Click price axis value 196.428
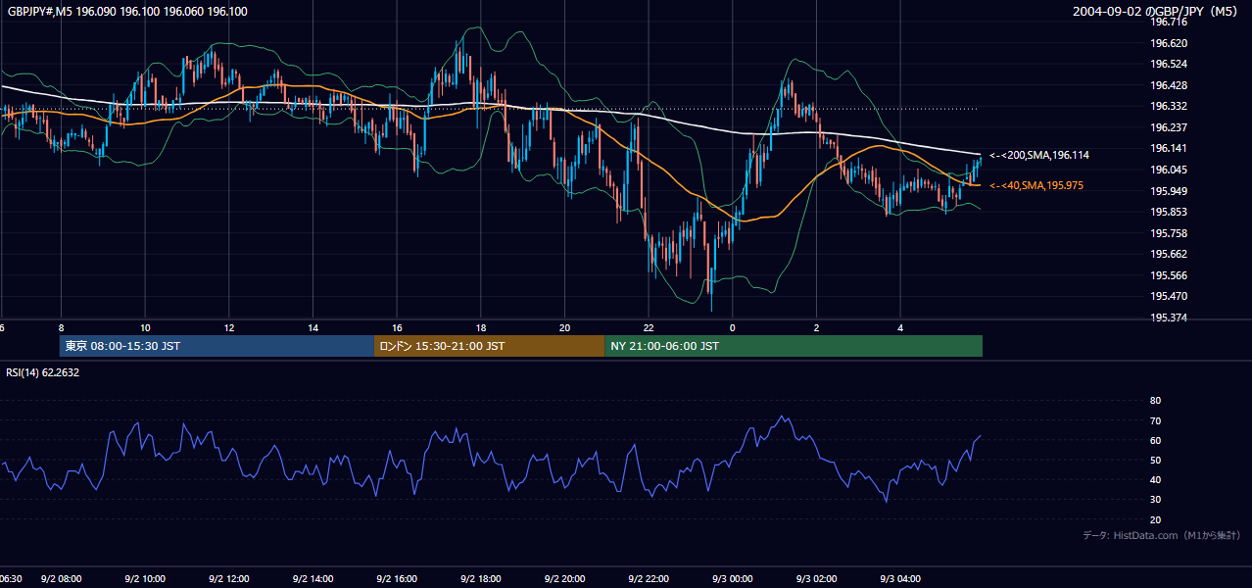The height and width of the screenshot is (588, 1252). [x=1168, y=85]
